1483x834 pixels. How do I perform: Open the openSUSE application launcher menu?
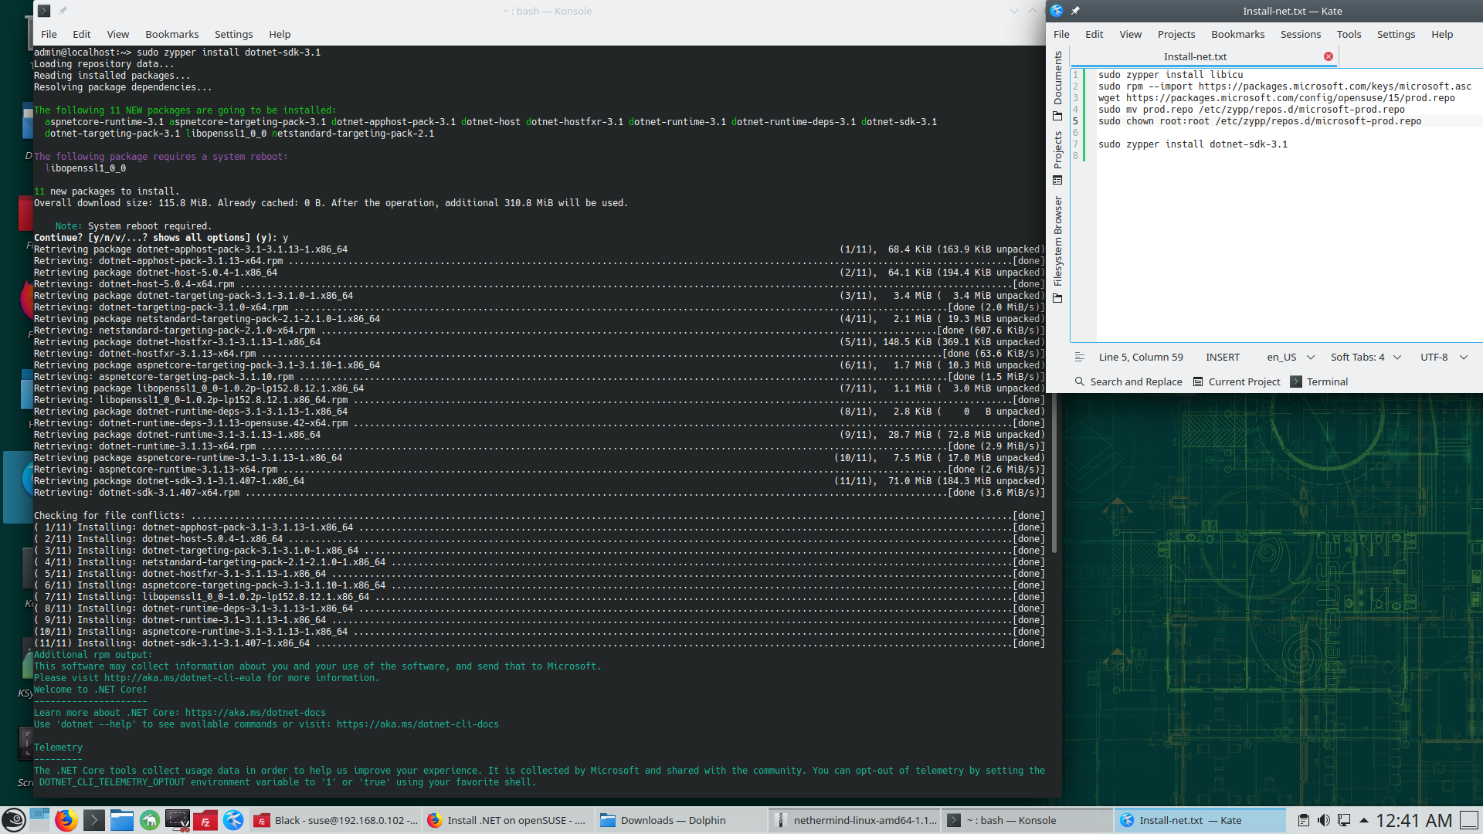(13, 820)
